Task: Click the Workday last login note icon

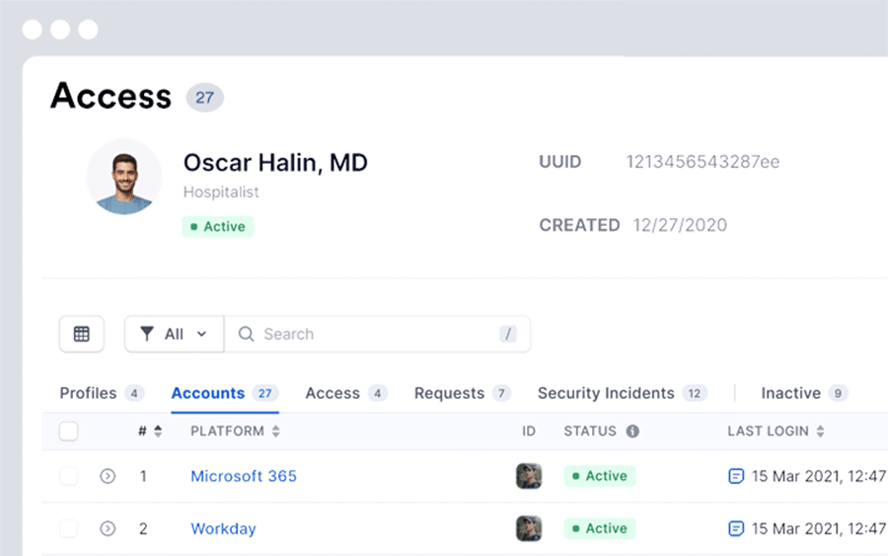Action: pos(735,528)
